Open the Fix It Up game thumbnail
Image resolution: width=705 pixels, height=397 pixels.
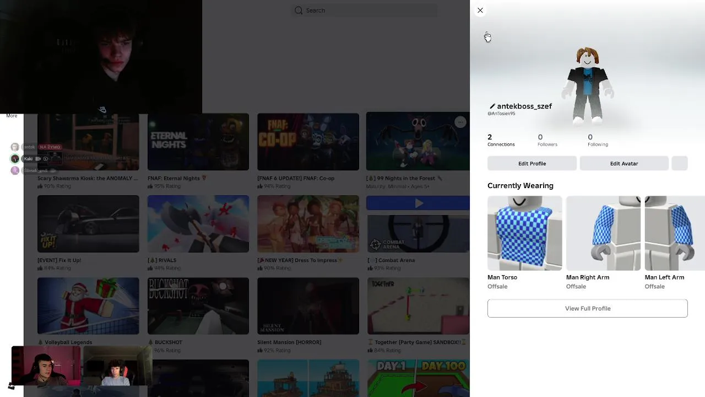coord(88,224)
